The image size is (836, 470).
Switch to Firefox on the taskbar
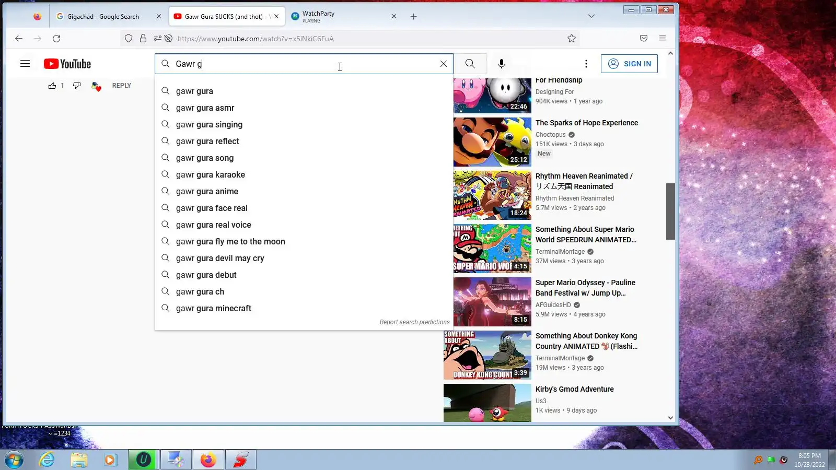pos(208,460)
